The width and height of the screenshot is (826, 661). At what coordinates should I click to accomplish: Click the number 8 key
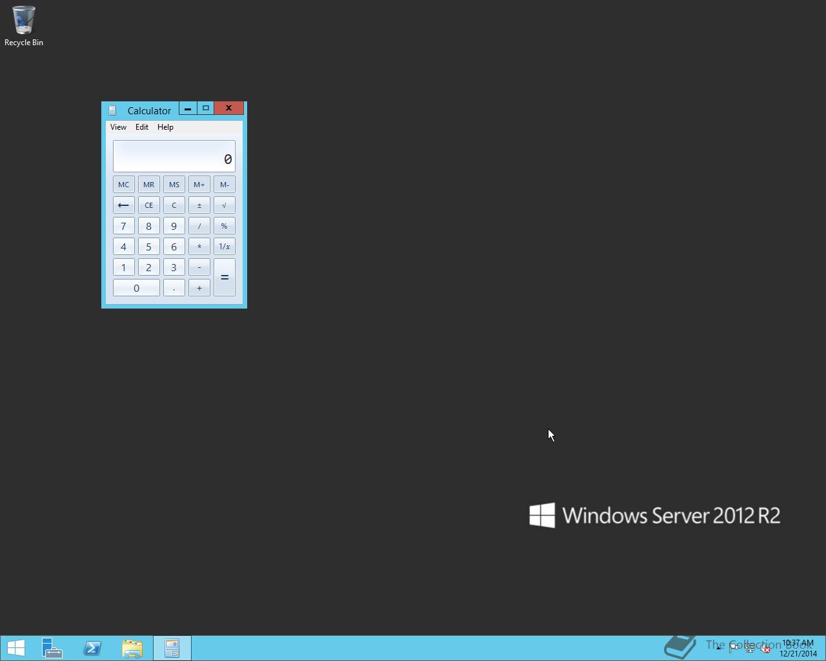point(148,226)
